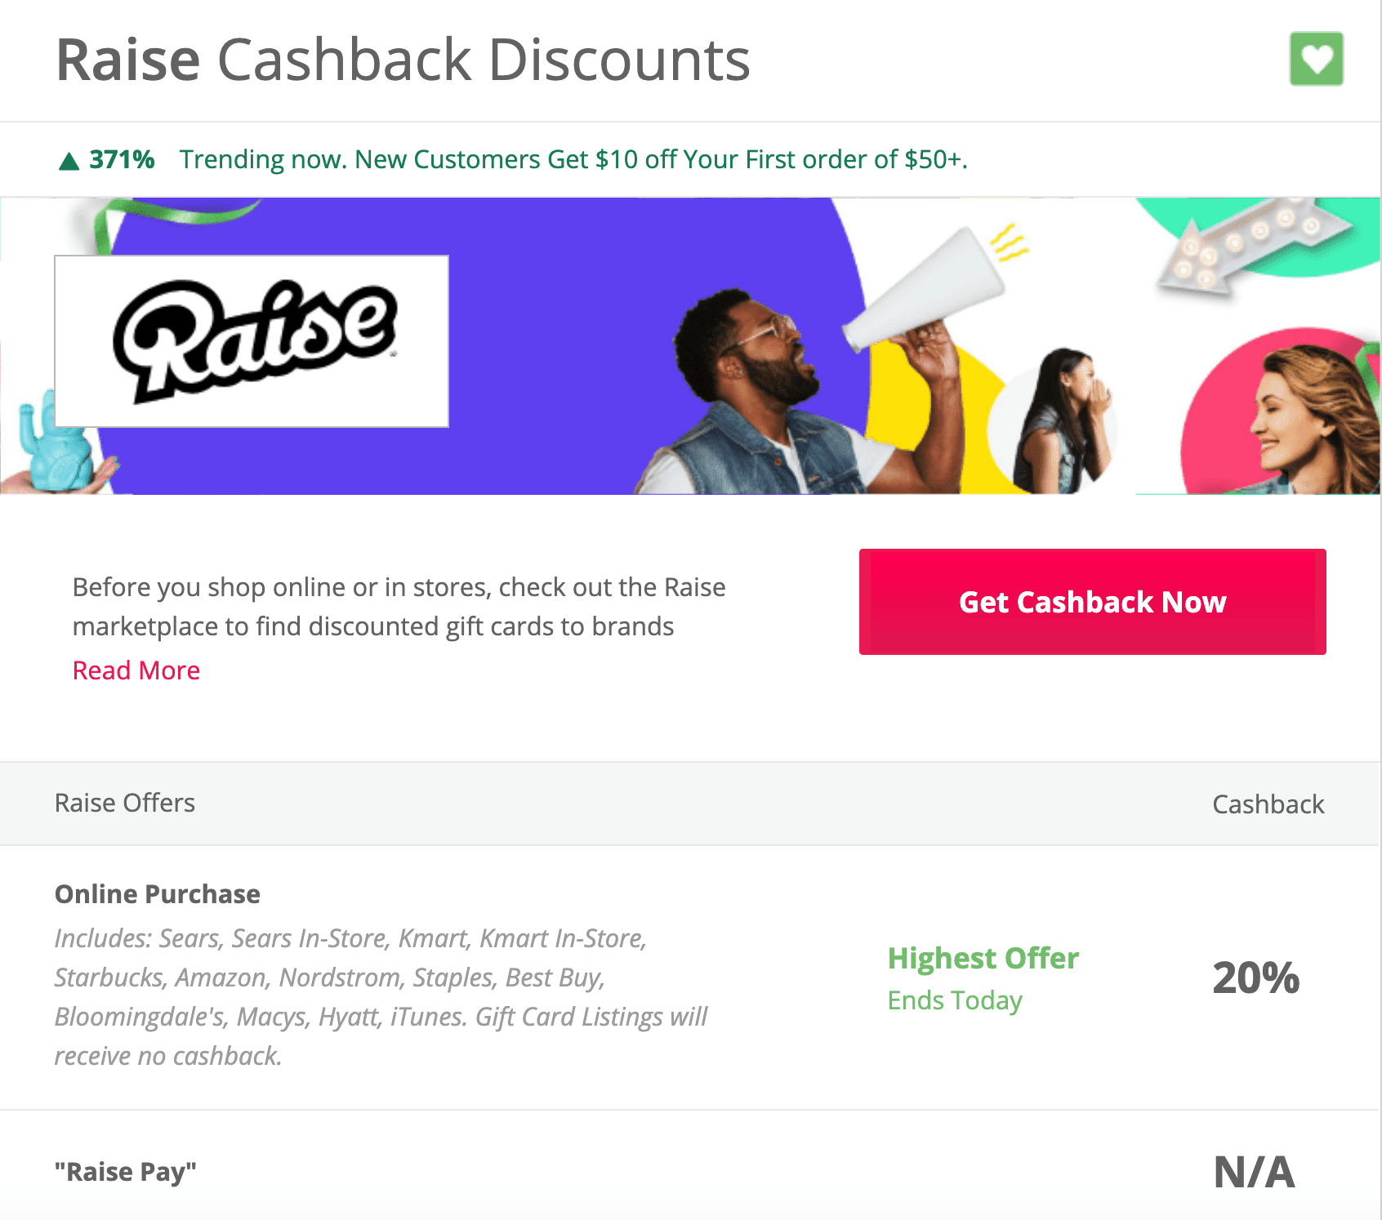Open the Online Purchase offer heading

tap(158, 894)
